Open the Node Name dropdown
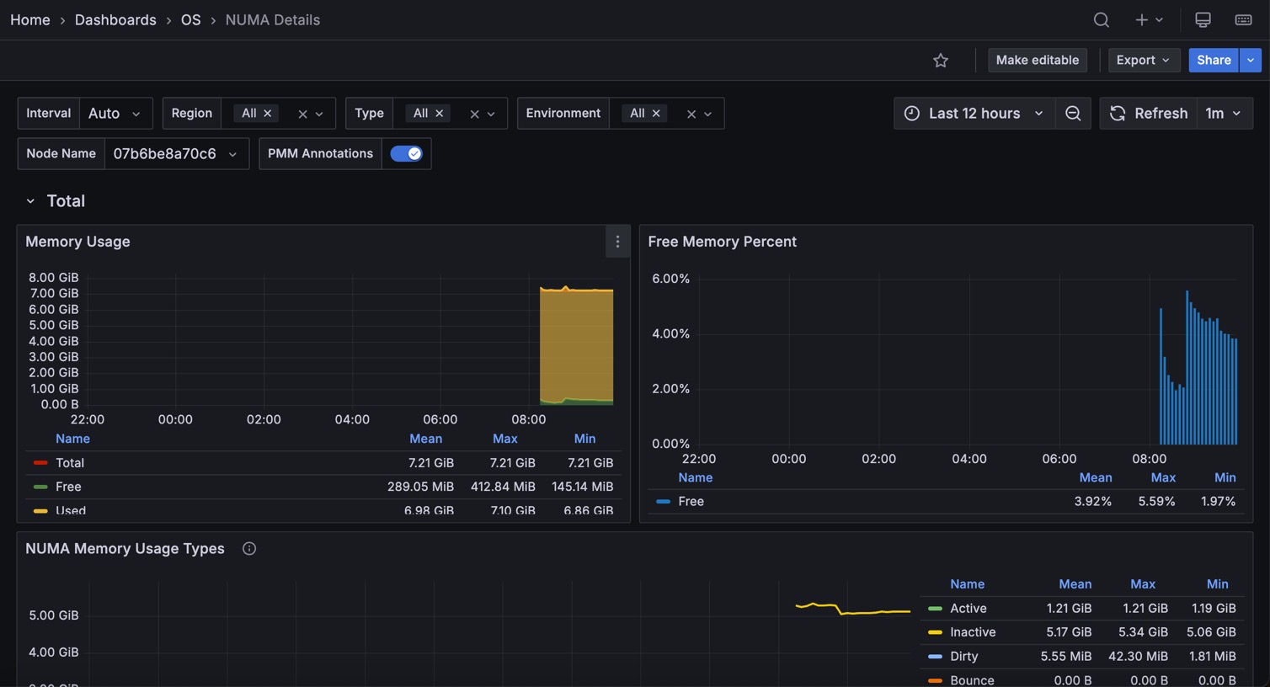The image size is (1270, 687). [x=175, y=153]
